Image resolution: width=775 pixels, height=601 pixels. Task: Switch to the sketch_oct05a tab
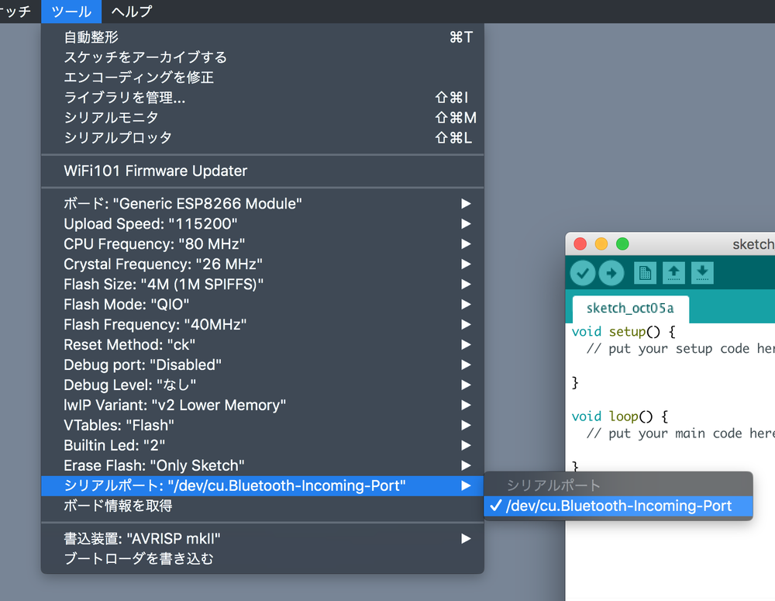point(629,309)
